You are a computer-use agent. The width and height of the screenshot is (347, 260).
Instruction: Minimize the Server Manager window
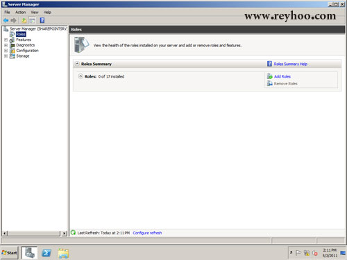tap(331, 4)
